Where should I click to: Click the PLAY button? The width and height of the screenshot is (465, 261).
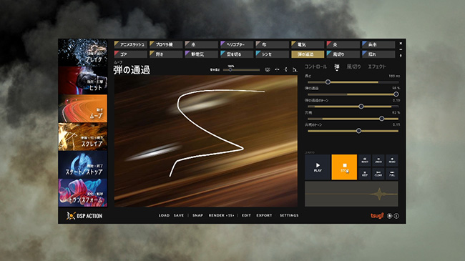tap(318, 167)
